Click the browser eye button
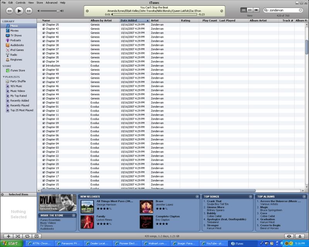The height and width of the screenshot is (247, 309). 289,236
